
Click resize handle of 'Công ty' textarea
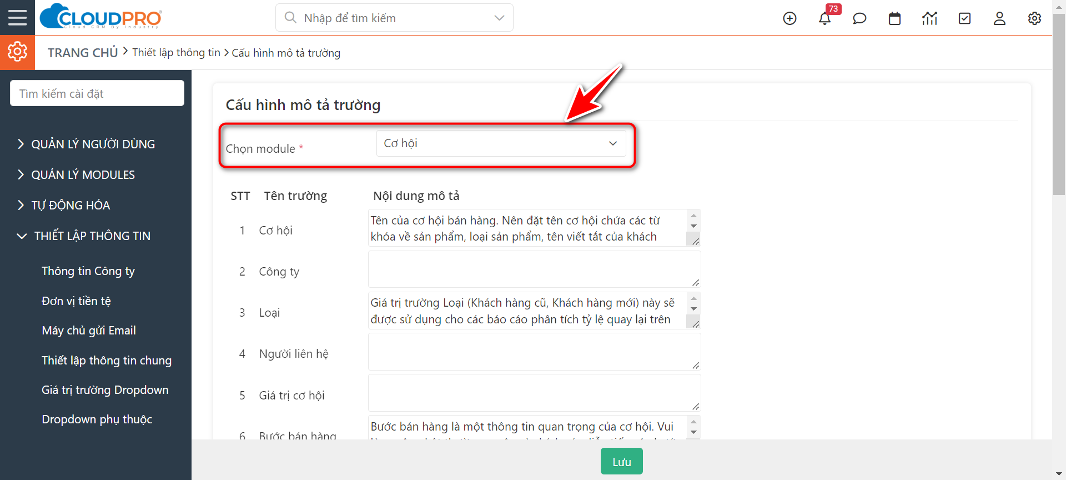click(x=696, y=283)
